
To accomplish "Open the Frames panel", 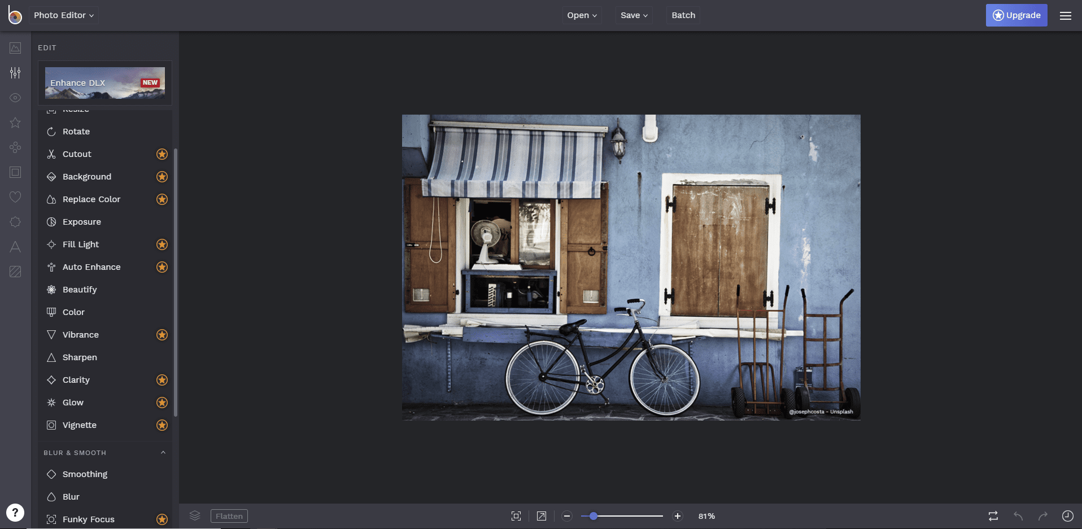I will (15, 172).
